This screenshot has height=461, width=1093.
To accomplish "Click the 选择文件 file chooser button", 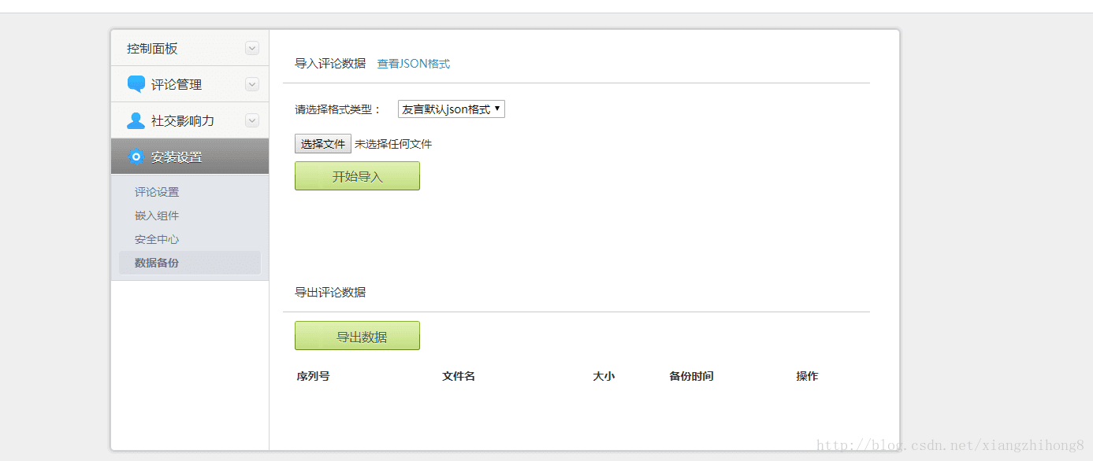I will [x=323, y=144].
